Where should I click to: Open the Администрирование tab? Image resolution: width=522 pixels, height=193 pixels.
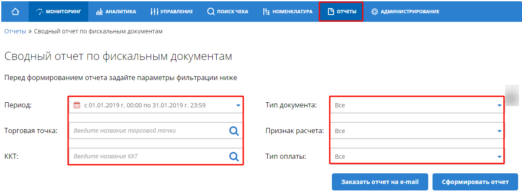point(405,12)
